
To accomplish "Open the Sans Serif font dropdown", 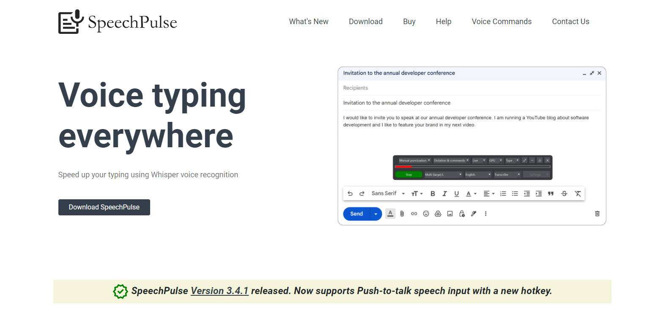I will click(x=388, y=193).
